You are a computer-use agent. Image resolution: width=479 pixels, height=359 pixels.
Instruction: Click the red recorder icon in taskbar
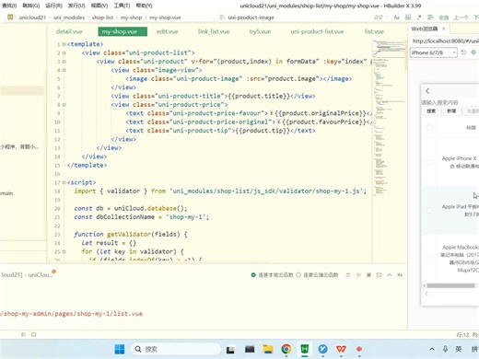click(359, 349)
